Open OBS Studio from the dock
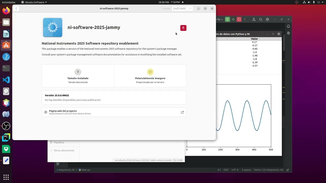The height and width of the screenshot is (183, 326). click(x=6, y=126)
